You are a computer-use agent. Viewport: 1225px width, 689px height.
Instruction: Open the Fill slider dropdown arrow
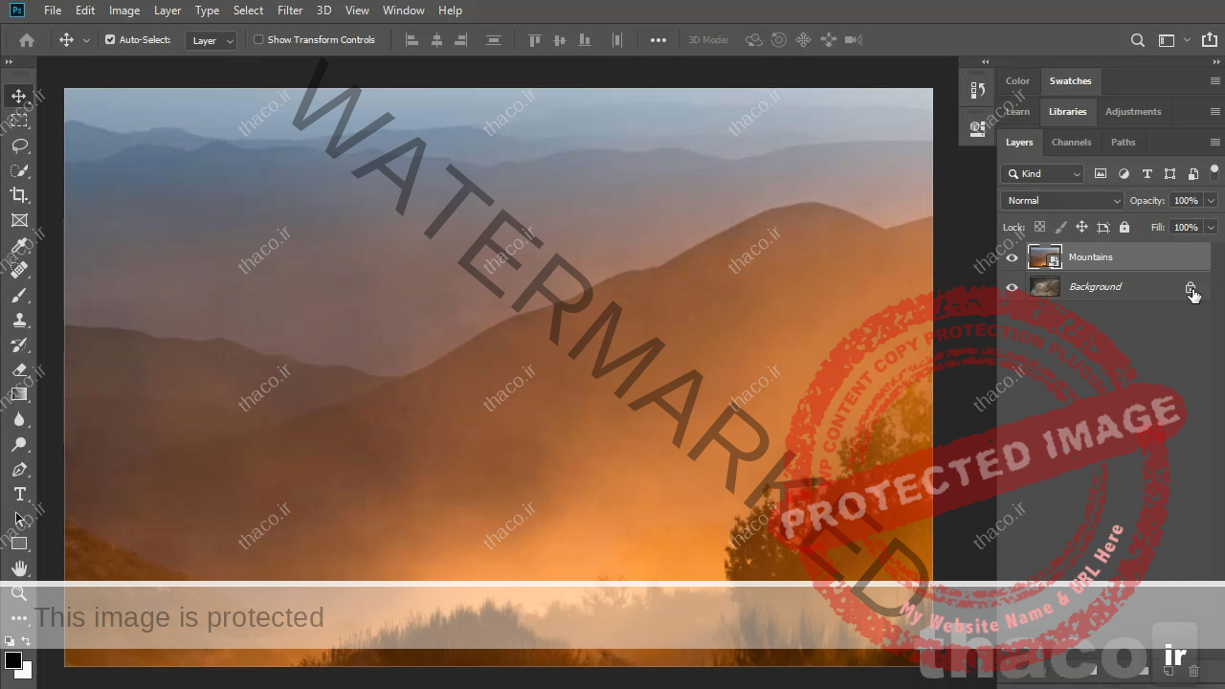1211,227
